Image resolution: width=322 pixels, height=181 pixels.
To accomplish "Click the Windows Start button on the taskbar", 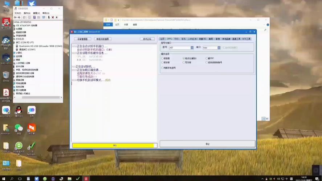I will click(x=3, y=178).
